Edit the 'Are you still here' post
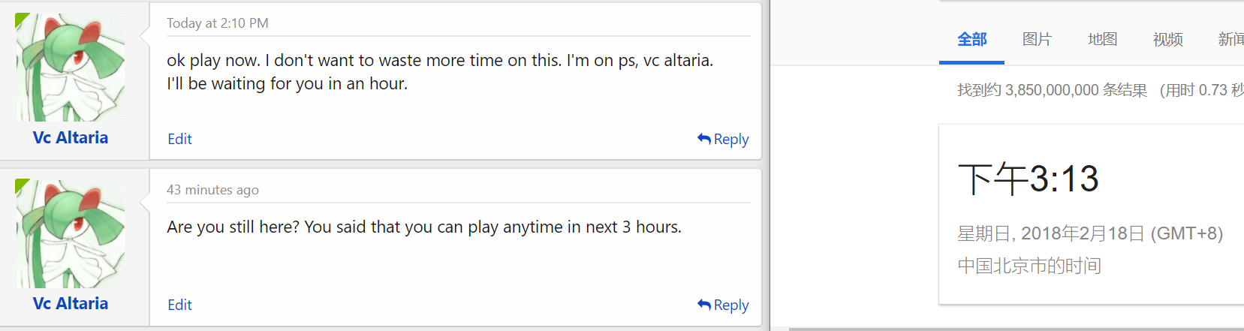The width and height of the screenshot is (1244, 331). (x=179, y=305)
